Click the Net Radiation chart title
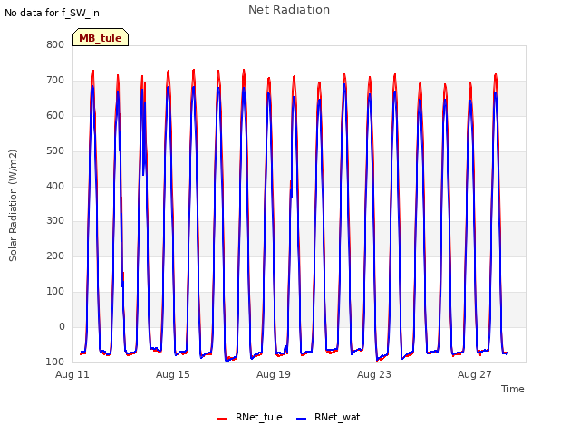The image size is (580, 435). tap(289, 10)
